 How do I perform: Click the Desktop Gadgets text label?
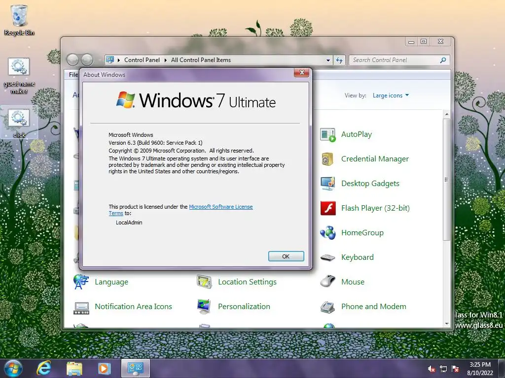tap(370, 184)
